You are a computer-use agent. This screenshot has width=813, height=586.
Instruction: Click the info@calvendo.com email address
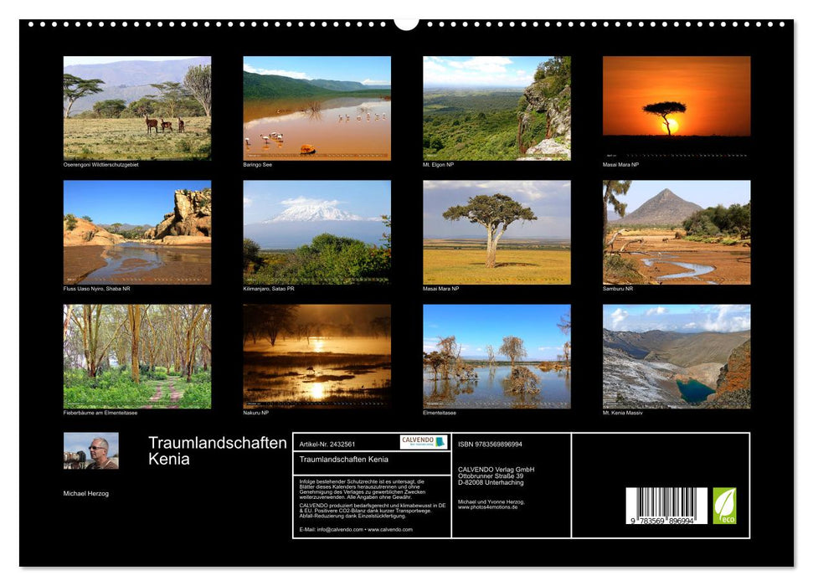pos(340,530)
